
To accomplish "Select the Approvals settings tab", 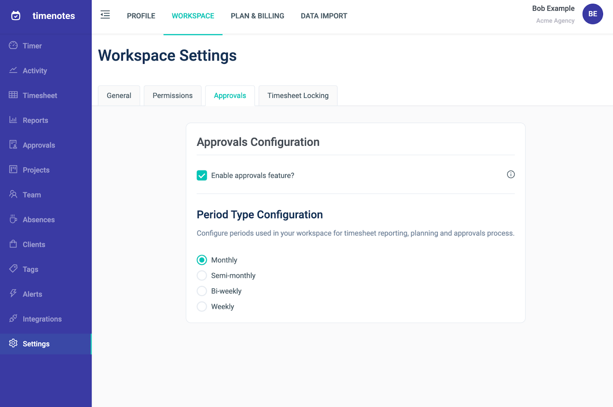I will tap(230, 96).
